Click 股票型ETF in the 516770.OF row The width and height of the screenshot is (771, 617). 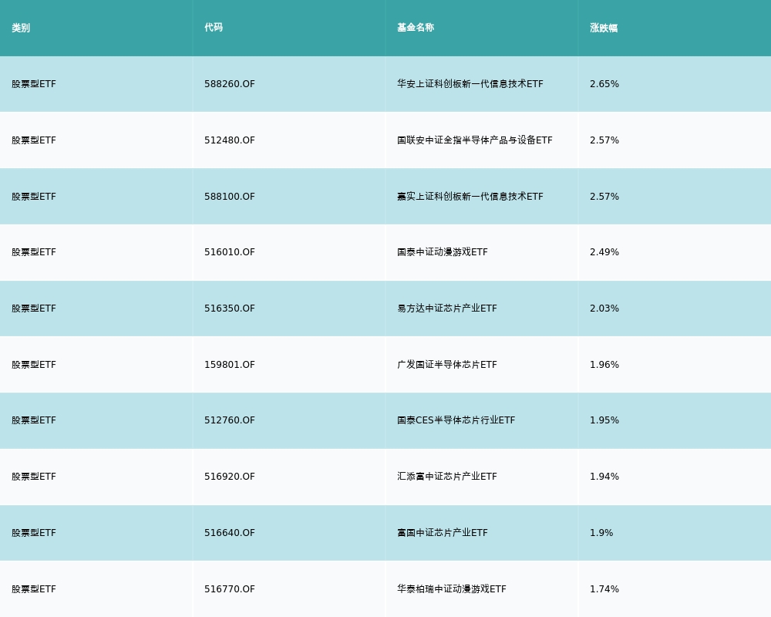click(34, 589)
